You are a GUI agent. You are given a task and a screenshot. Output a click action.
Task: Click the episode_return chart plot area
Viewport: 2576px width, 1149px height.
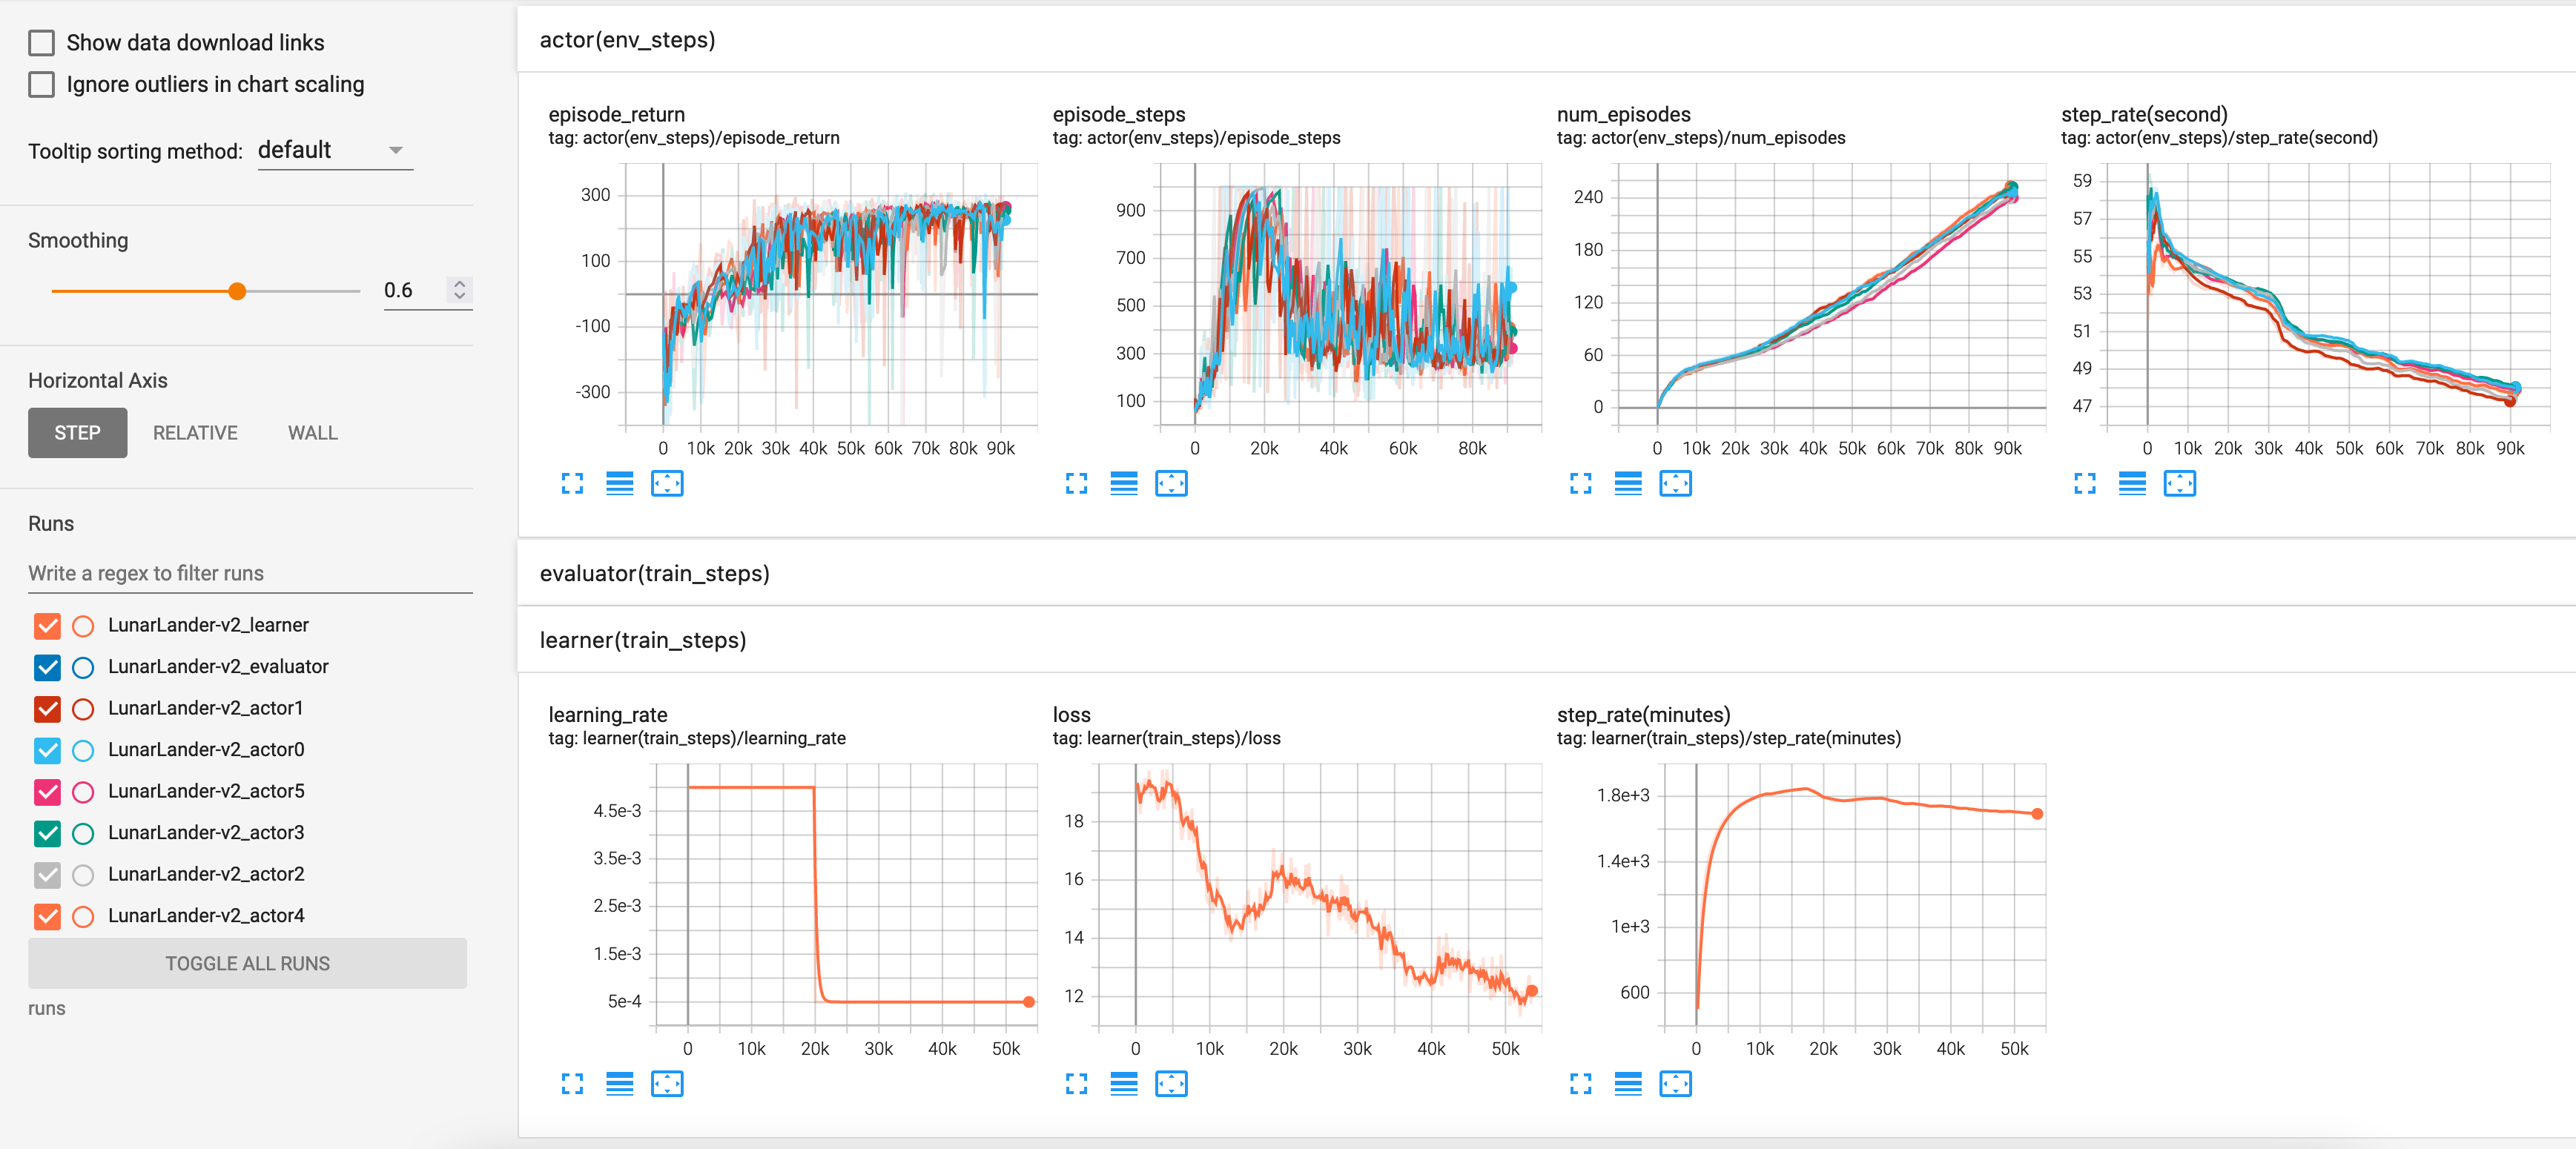(831, 296)
